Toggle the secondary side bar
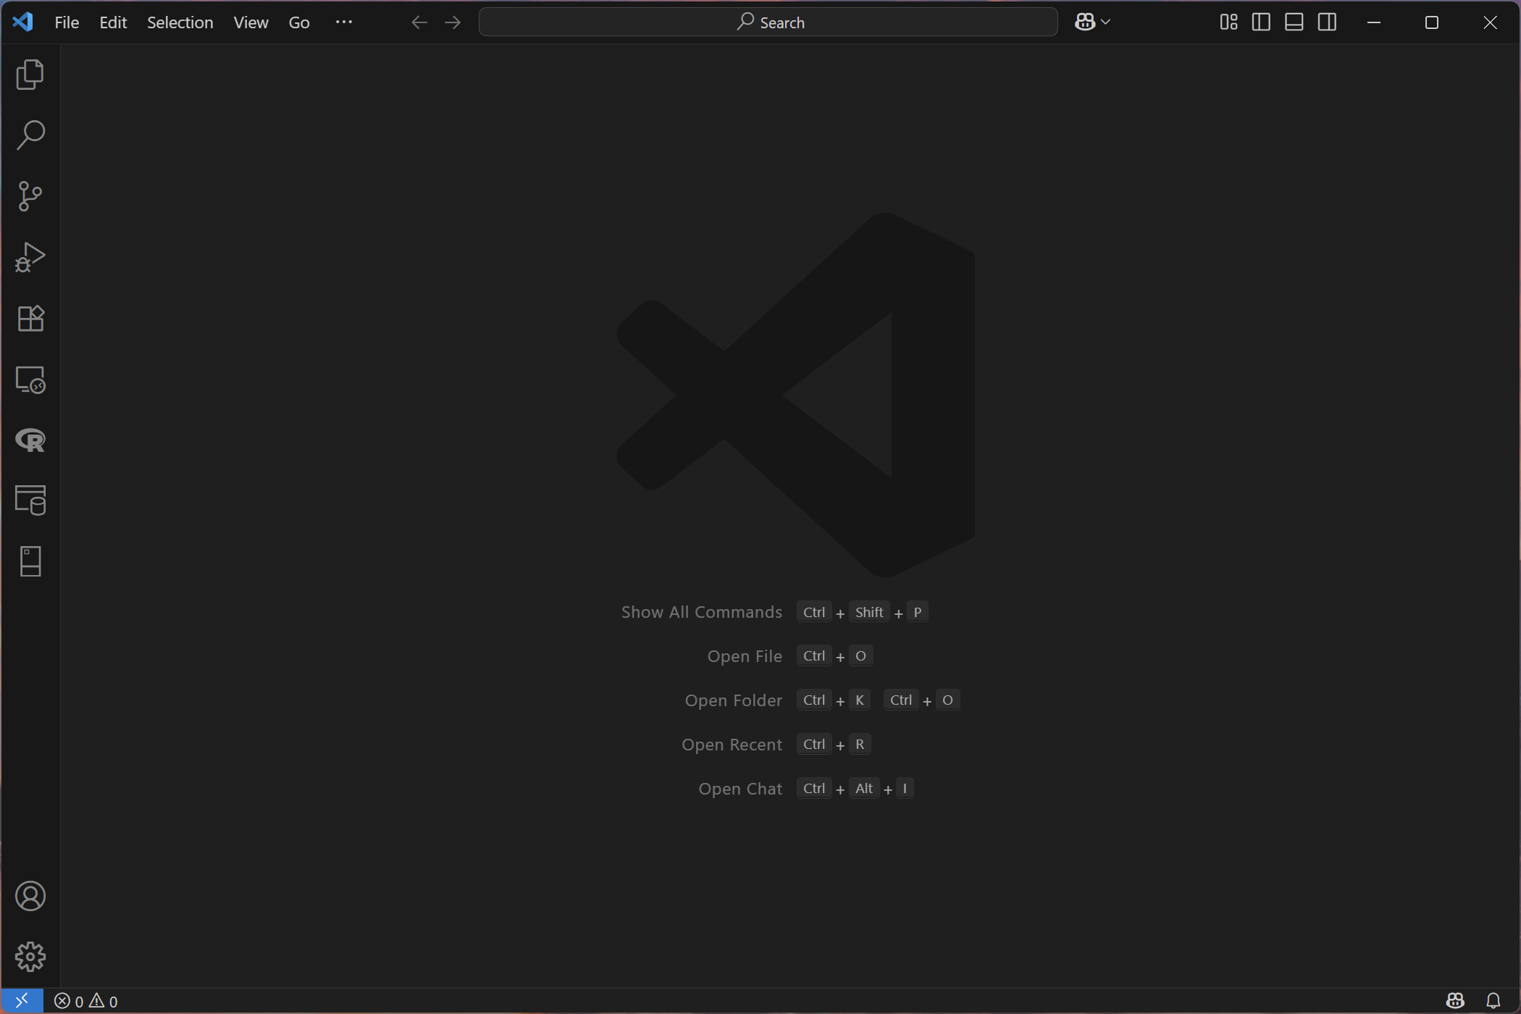The width and height of the screenshot is (1521, 1014). (1327, 22)
